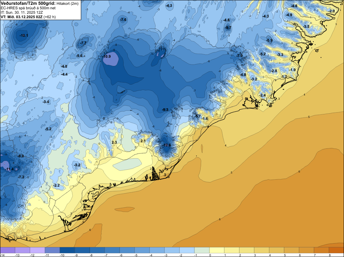
Task: Select the legend swatch between -7 and -6
Action: click(112, 250)
